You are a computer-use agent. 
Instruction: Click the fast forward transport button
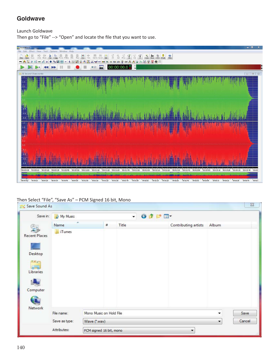pyautogui.click(x=54, y=67)
